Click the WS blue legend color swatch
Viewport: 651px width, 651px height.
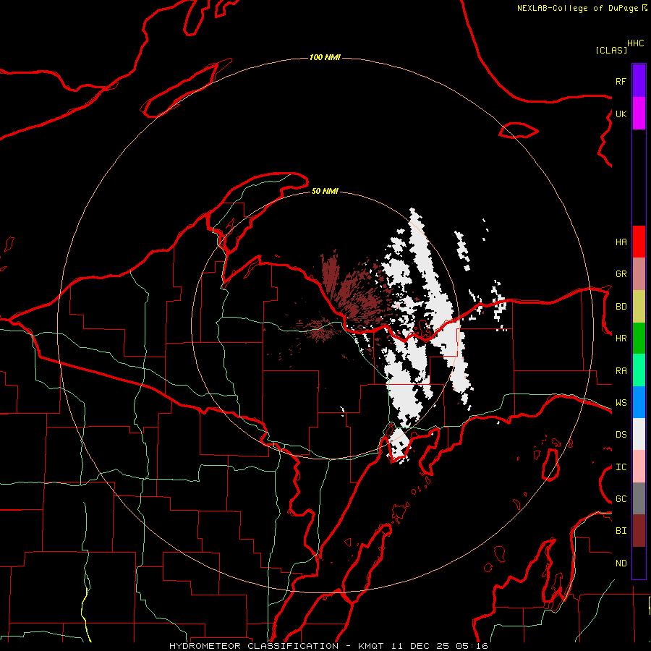click(x=639, y=402)
